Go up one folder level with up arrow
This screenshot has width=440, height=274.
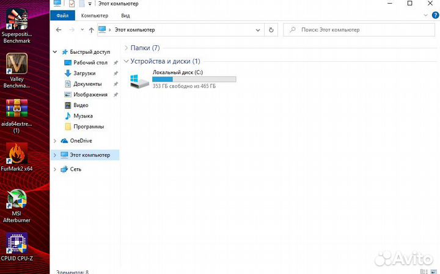click(x=91, y=29)
